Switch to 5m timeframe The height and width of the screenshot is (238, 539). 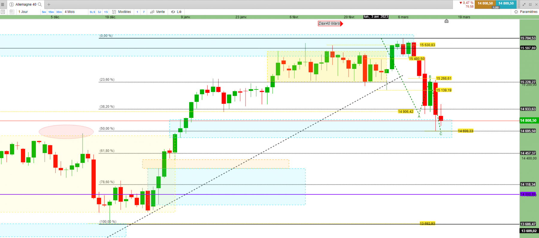pos(44,12)
